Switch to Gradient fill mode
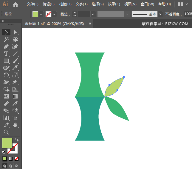 (x=10, y=159)
